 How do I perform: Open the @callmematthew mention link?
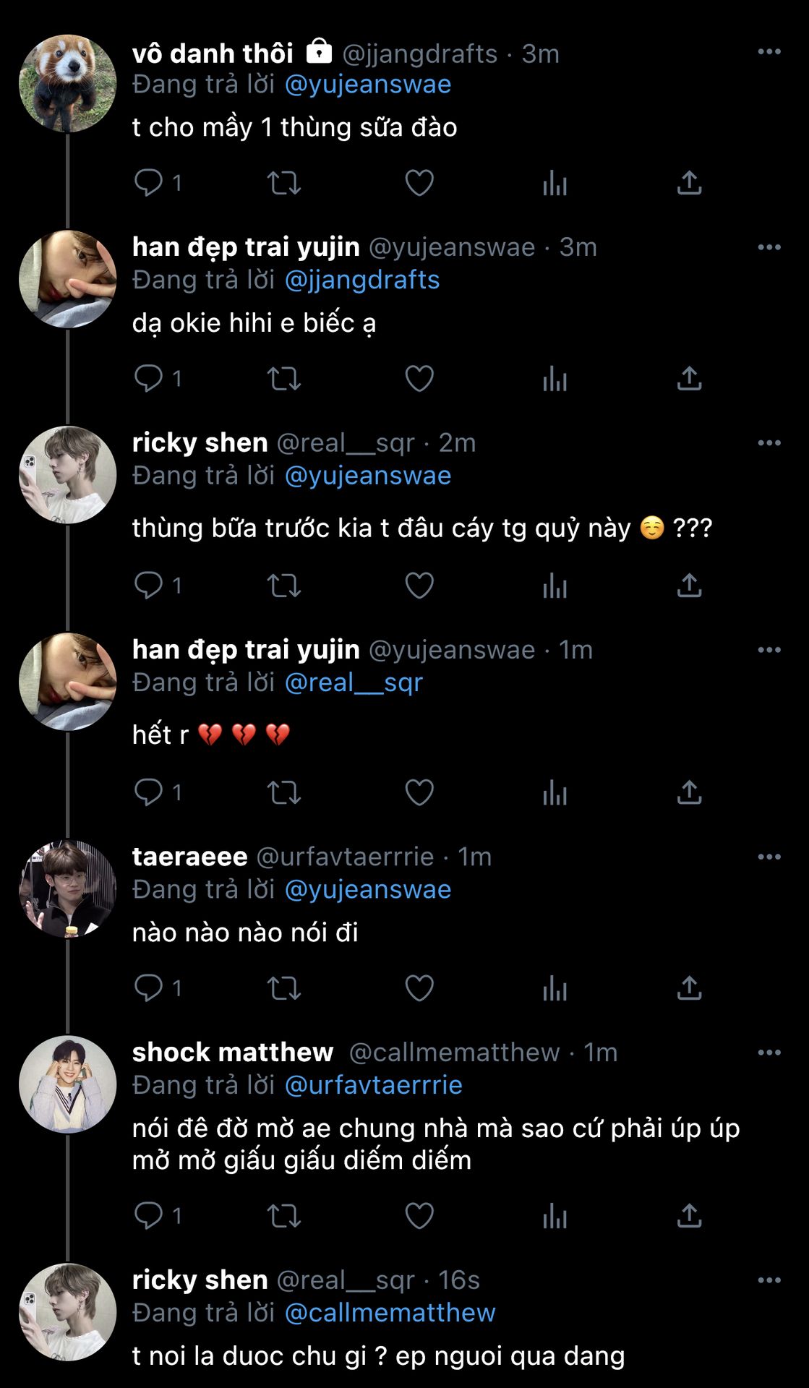pyautogui.click(x=390, y=1313)
